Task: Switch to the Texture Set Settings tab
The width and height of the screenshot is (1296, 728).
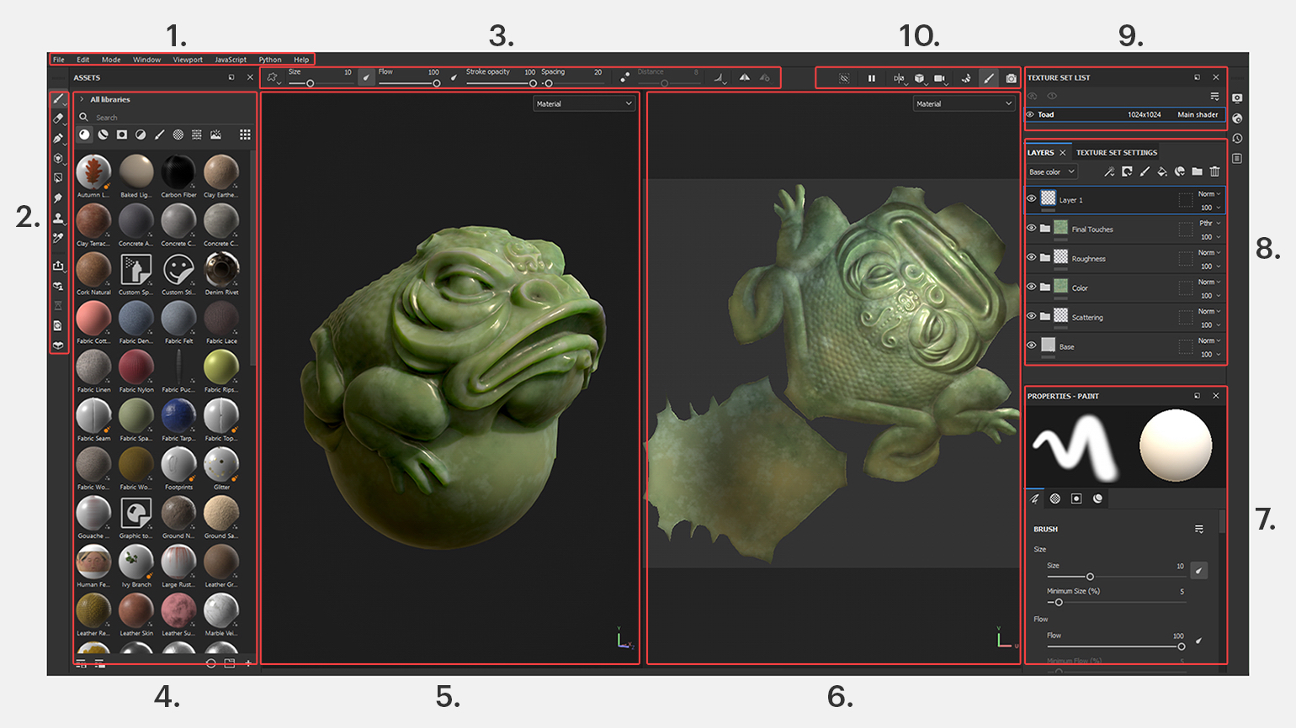Action: [1116, 153]
